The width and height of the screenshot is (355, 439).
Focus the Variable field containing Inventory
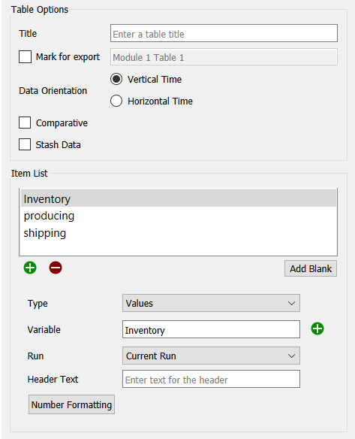[211, 329]
